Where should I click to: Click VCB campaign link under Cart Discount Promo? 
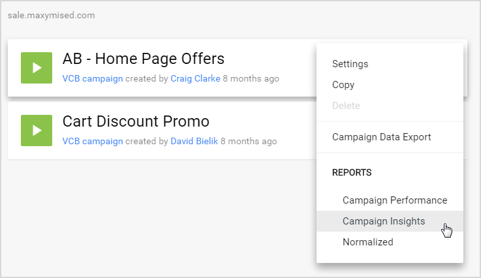93,142
